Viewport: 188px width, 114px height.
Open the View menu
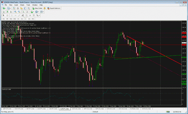[x=11, y=5]
